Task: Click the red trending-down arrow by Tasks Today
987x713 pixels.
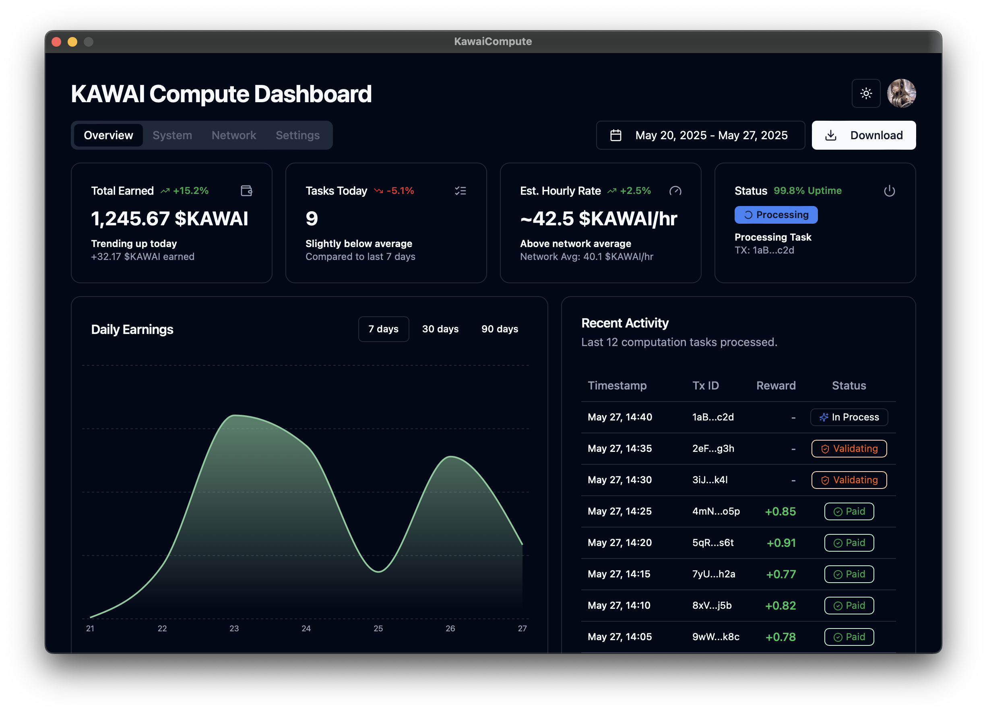Action: pos(378,191)
